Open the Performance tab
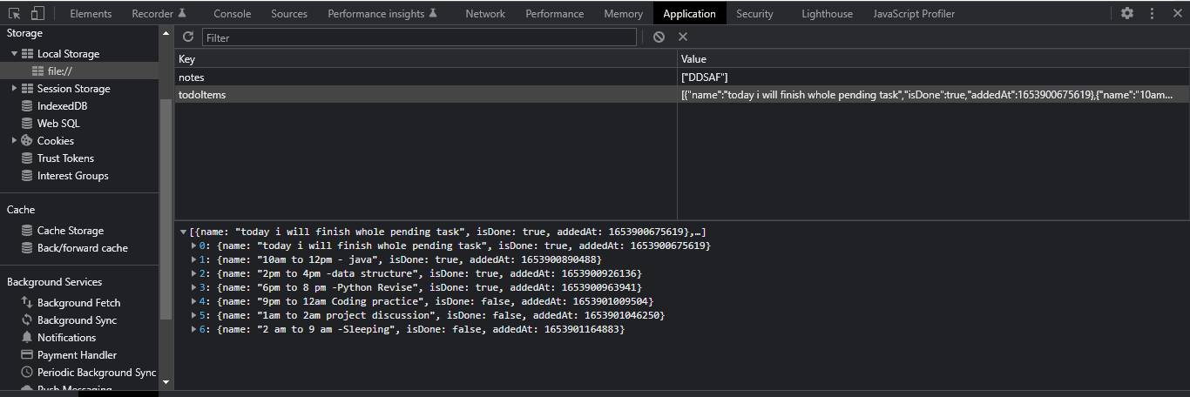 pos(555,13)
